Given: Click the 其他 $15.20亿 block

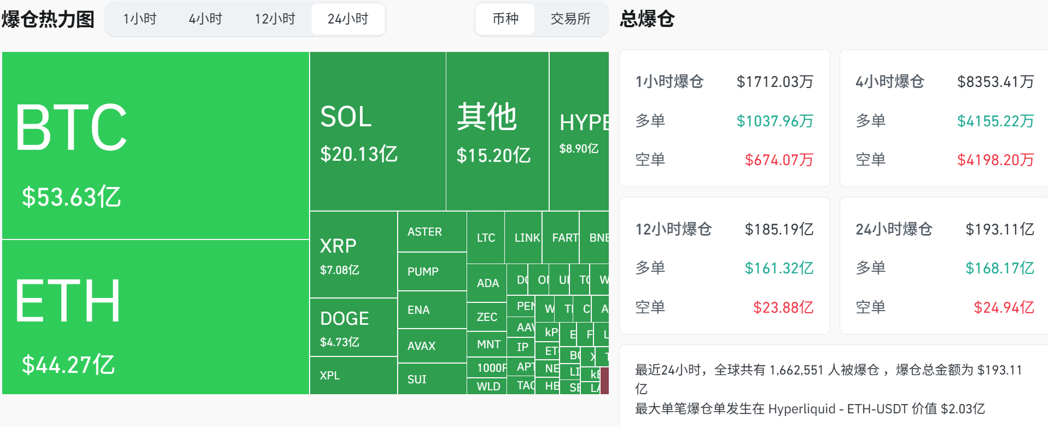Looking at the screenshot, I should [497, 131].
